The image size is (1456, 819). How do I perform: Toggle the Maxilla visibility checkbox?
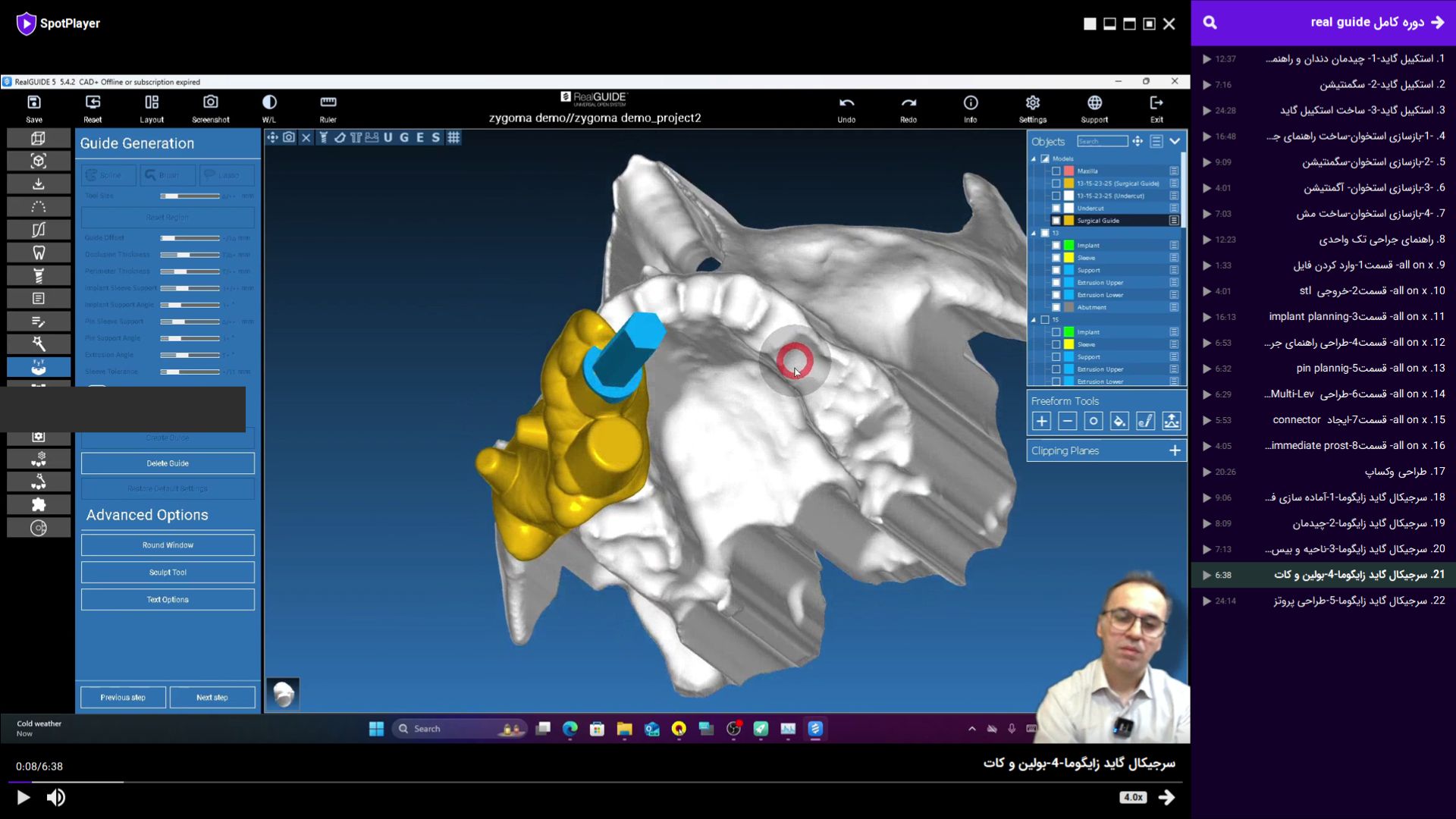pyautogui.click(x=1056, y=171)
